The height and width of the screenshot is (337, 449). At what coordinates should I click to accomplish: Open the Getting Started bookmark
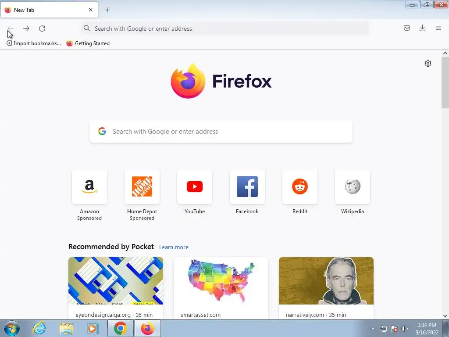pyautogui.click(x=88, y=43)
